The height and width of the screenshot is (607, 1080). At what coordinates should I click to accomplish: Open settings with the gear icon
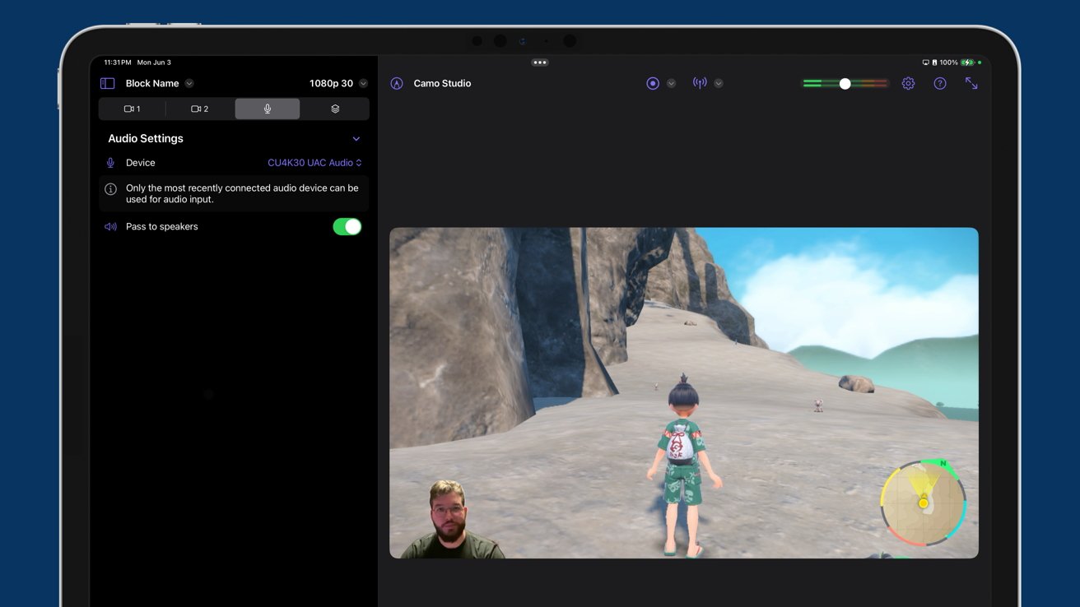click(908, 83)
